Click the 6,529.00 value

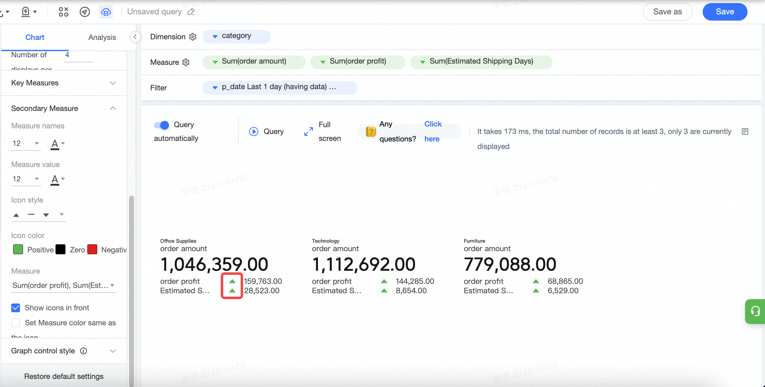tap(563, 291)
